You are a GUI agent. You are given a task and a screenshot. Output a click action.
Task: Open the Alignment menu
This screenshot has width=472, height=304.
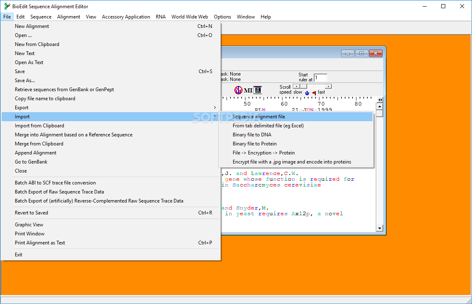click(x=69, y=17)
